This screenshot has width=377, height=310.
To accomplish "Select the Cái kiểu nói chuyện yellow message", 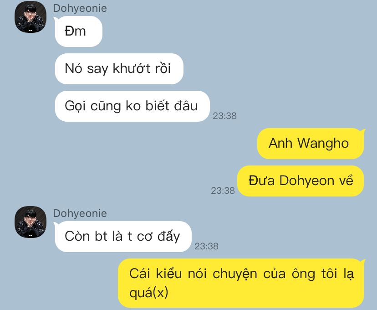I will (x=241, y=283).
